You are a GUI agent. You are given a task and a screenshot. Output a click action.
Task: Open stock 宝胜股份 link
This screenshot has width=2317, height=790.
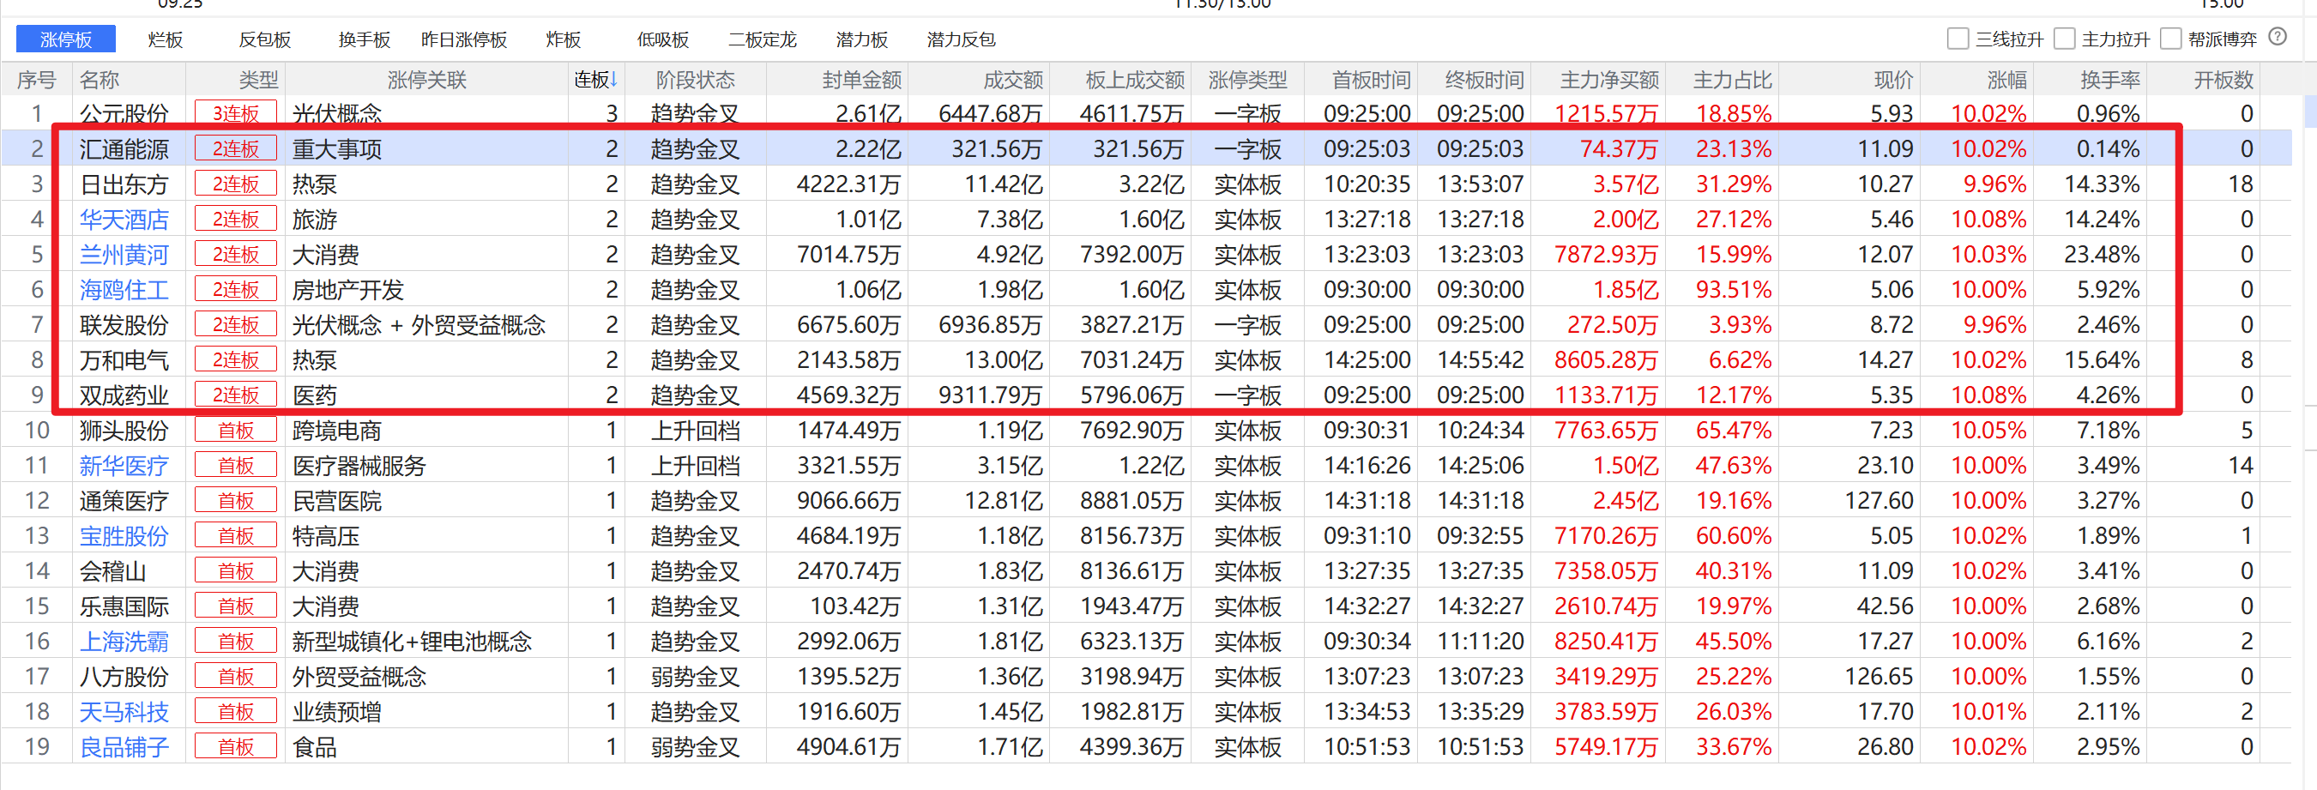coord(124,536)
